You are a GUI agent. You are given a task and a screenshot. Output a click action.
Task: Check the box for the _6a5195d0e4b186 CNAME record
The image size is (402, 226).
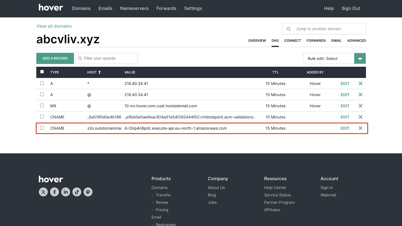pyautogui.click(x=42, y=117)
